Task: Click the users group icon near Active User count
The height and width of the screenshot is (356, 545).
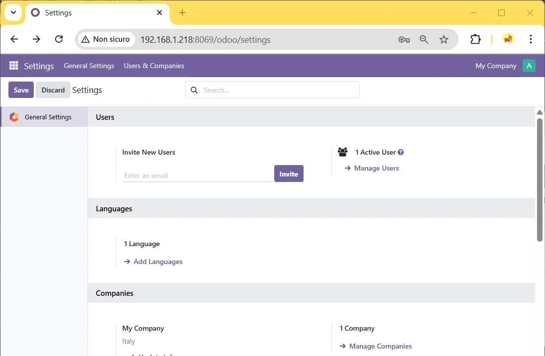Action: click(343, 152)
